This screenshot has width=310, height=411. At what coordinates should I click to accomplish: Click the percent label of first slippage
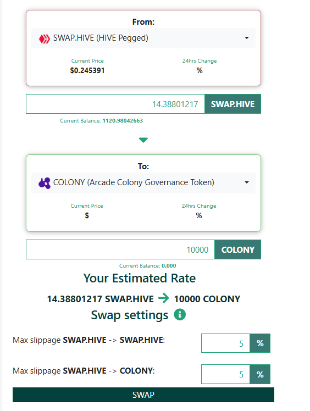point(260,343)
